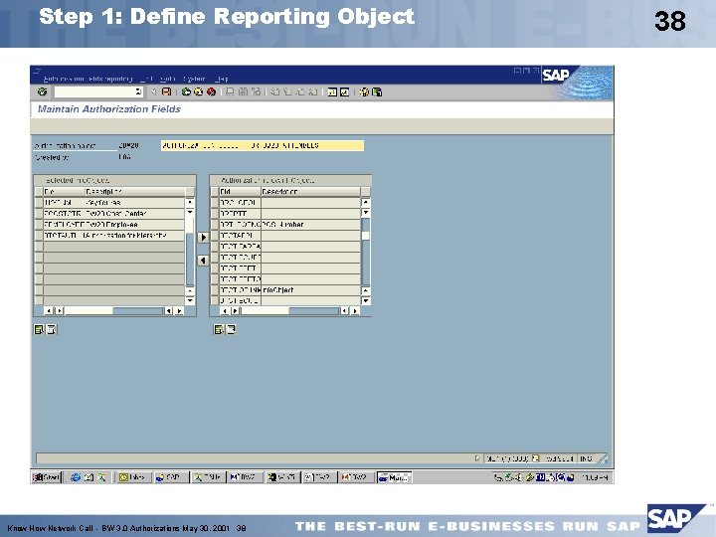Click right table Description column header
The height and width of the screenshot is (537, 716).
[310, 191]
